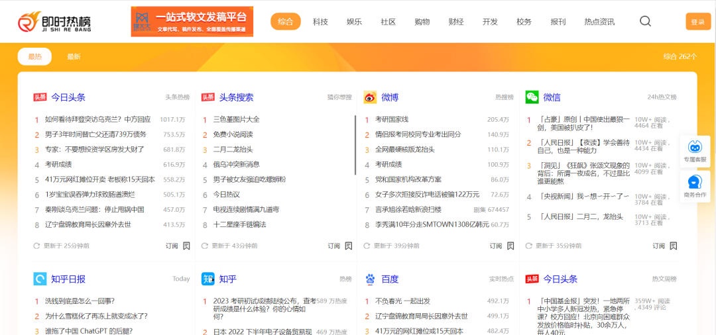Click the 即时热榜 site logo
The height and width of the screenshot is (335, 716).
click(54, 21)
